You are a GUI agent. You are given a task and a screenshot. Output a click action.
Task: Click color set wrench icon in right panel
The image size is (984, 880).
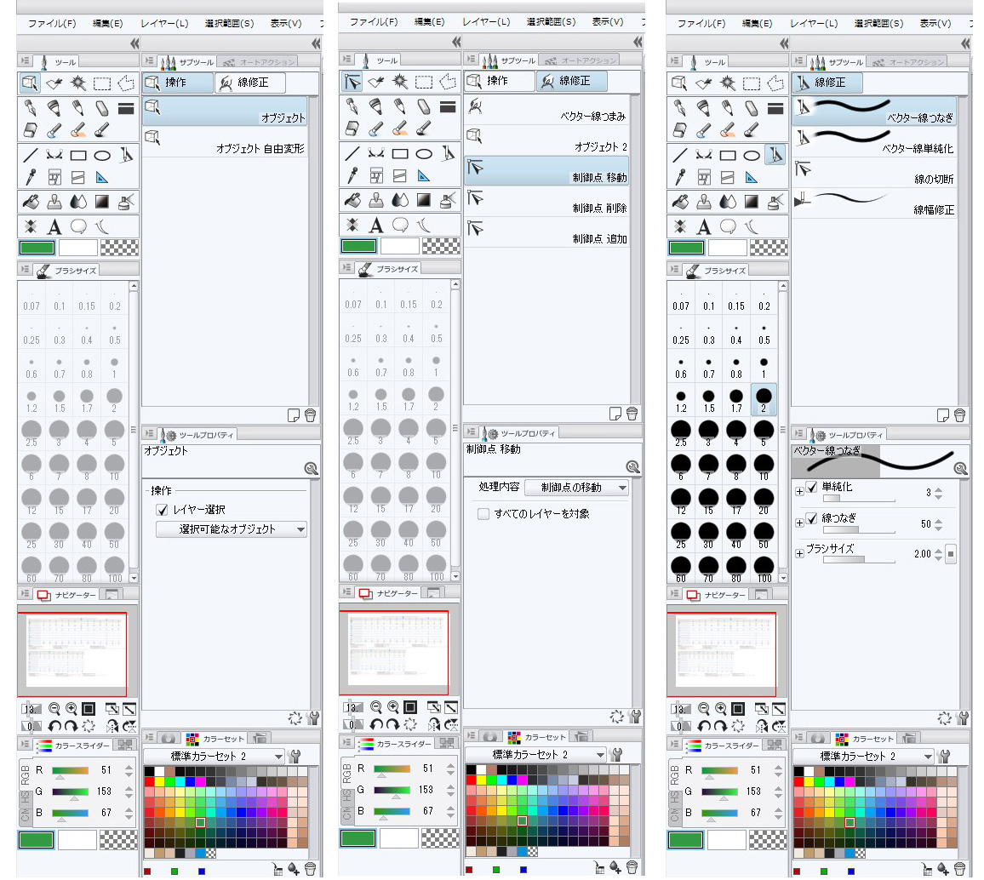pyautogui.click(x=945, y=757)
